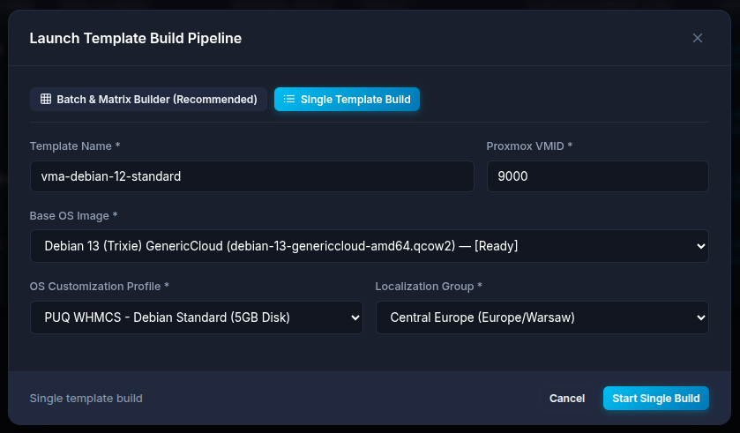Click the Cancel button
The height and width of the screenshot is (433, 740).
tap(567, 398)
